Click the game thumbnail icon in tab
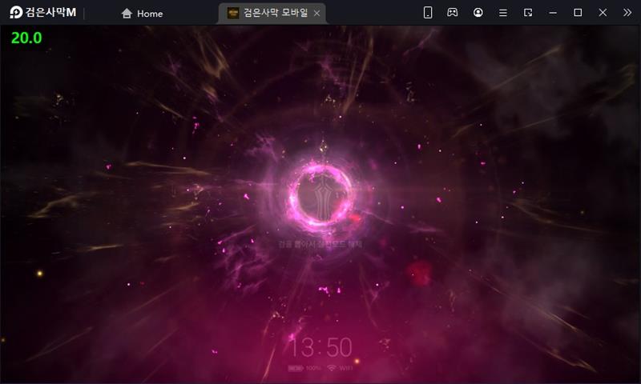641x384 pixels. pos(233,13)
